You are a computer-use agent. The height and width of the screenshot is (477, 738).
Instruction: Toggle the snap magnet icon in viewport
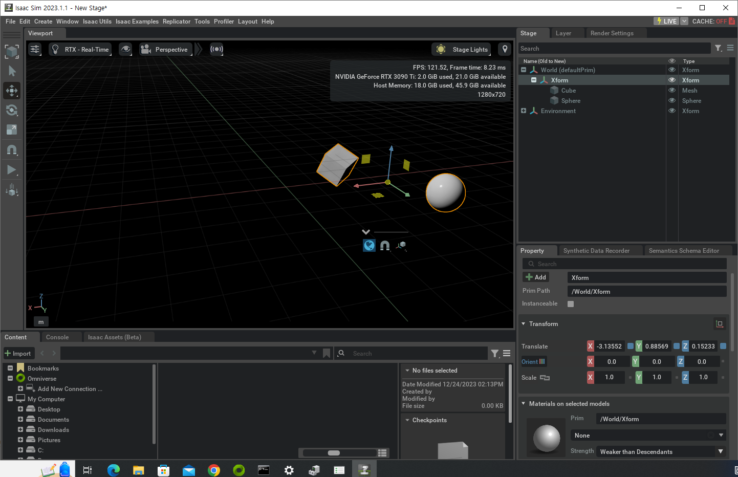coord(385,246)
